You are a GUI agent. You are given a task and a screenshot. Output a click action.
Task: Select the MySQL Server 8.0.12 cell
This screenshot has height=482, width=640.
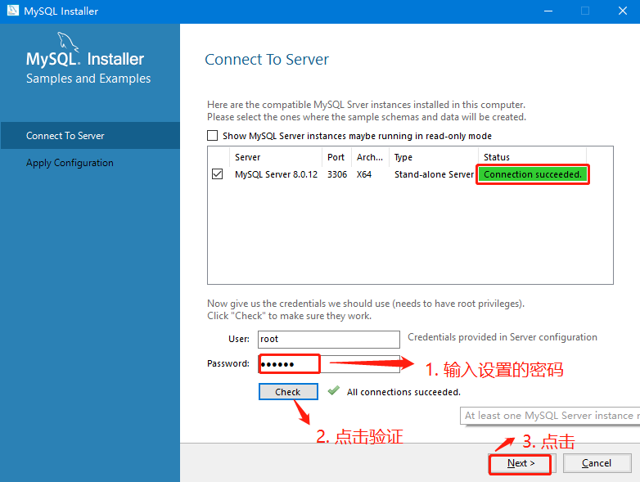pyautogui.click(x=276, y=174)
